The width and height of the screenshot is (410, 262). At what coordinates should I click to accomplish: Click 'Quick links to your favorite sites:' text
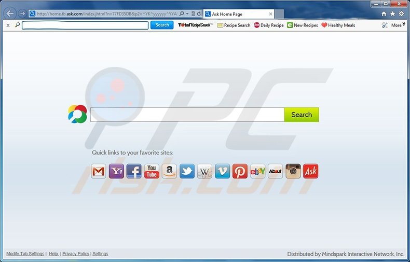(132, 153)
